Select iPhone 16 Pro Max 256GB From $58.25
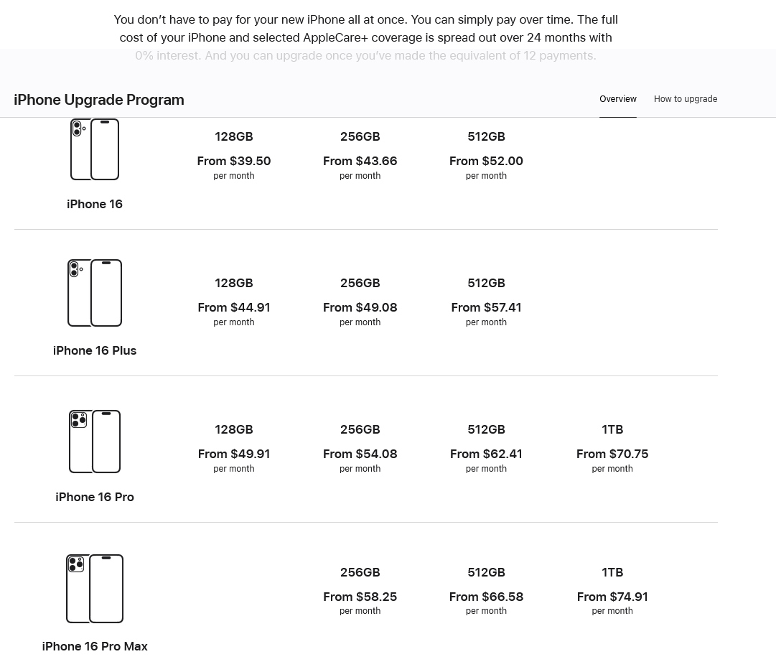Screen dimensions: 776x672 pos(360,591)
